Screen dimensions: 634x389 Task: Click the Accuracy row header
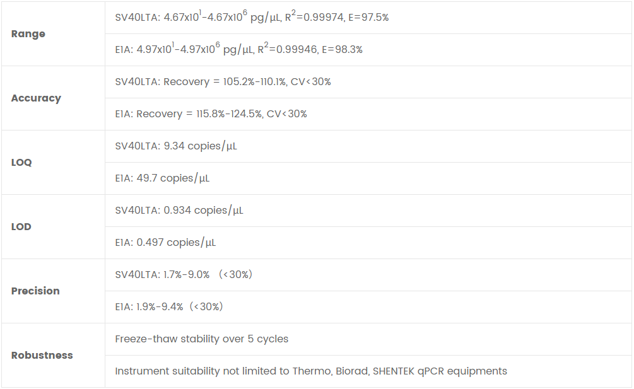click(36, 98)
